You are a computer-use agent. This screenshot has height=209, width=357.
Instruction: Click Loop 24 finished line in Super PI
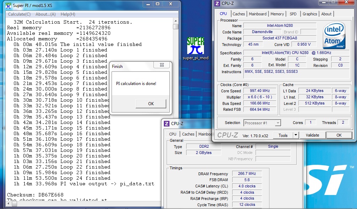click(62, 178)
